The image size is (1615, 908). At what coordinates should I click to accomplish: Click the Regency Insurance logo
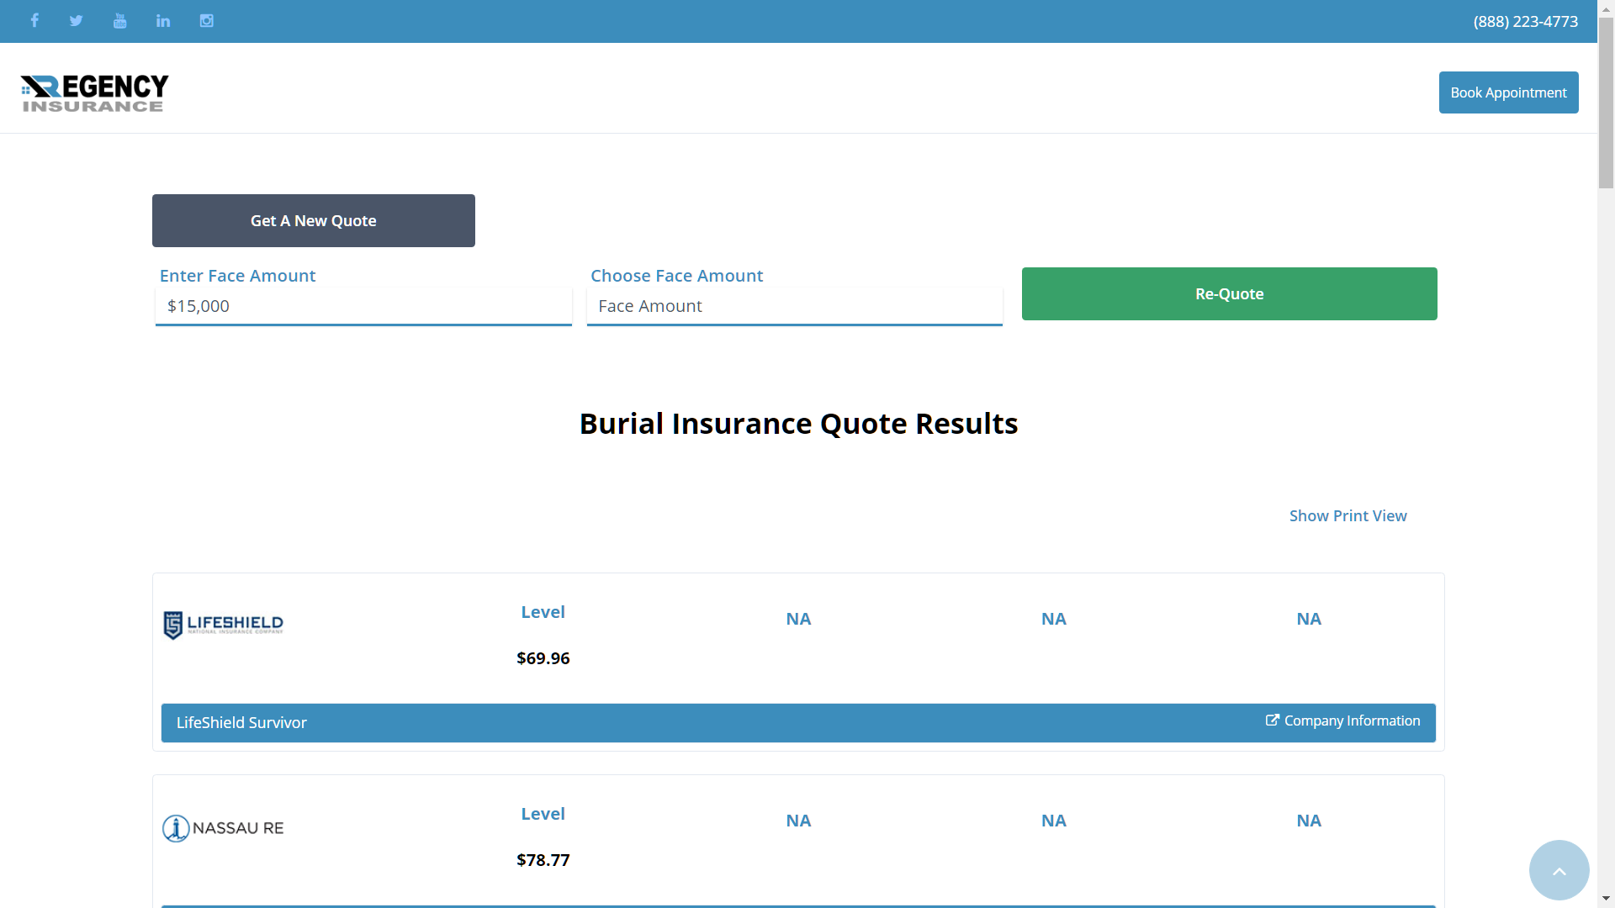point(94,92)
